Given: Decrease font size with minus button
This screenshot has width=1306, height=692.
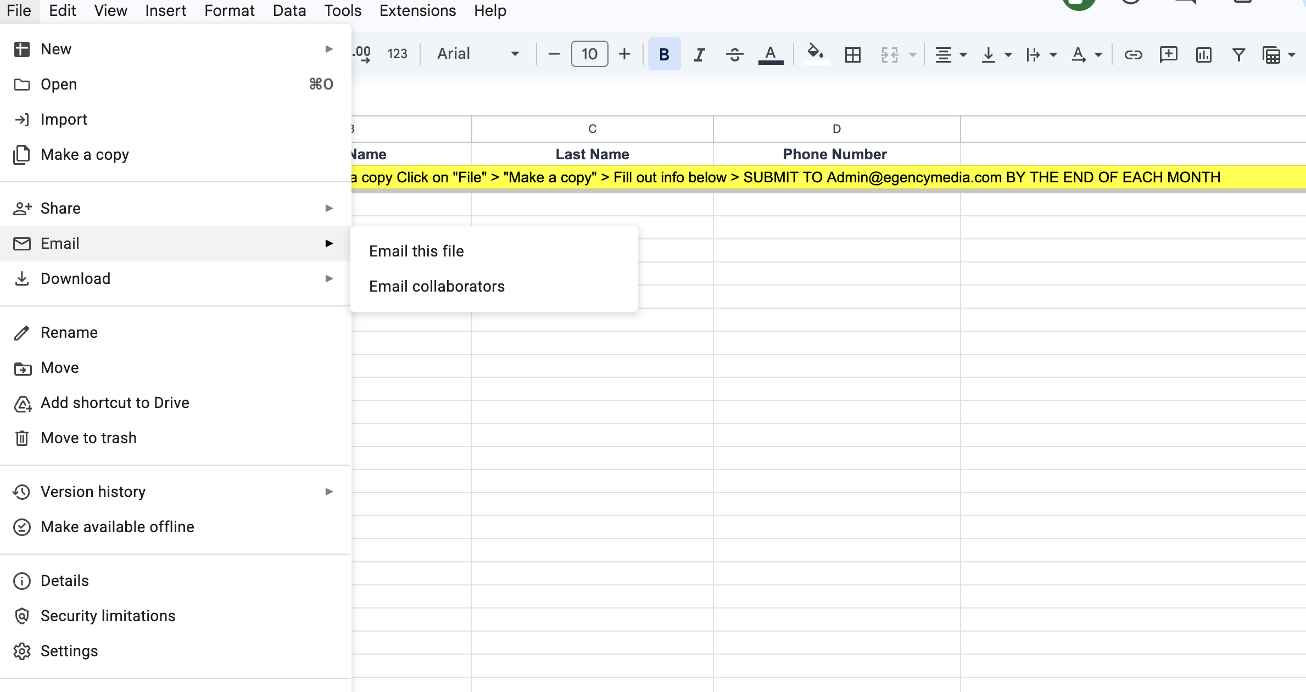Looking at the screenshot, I should click(x=554, y=54).
